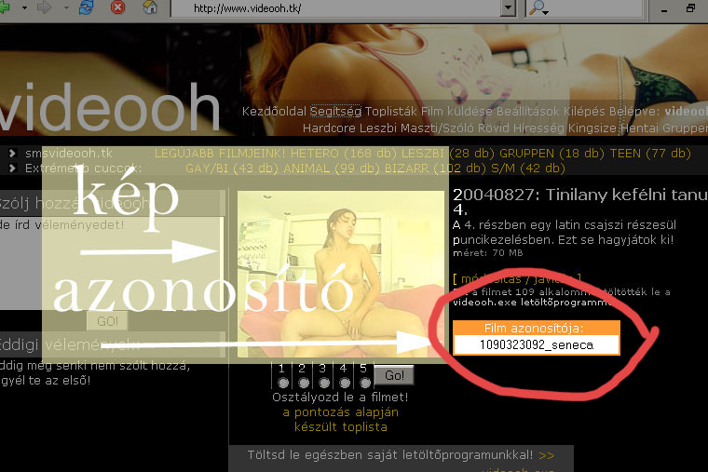Open the address bar URL history dropdown
Screen dimensions: 708x472
point(507,8)
